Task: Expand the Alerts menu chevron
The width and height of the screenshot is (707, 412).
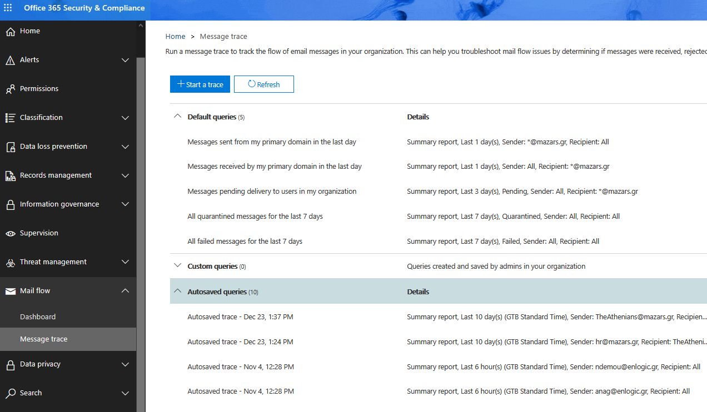Action: 125,60
